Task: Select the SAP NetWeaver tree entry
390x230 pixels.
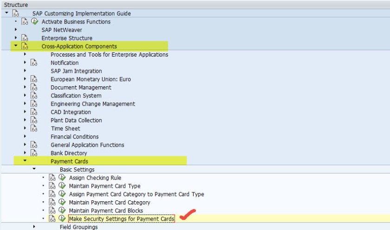Action: [x=62, y=30]
